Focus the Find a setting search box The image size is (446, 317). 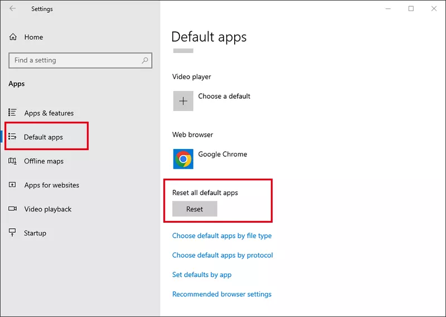pyautogui.click(x=80, y=60)
